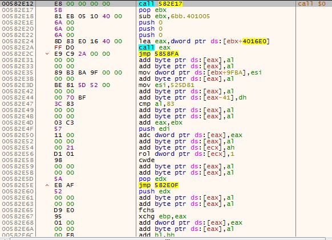Click address 00582E18
The image size is (332, 240).
click(x=18, y=16)
